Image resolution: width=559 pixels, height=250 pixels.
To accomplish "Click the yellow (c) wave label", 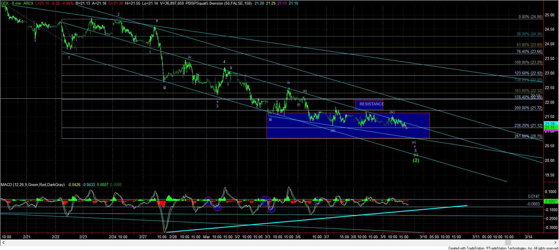I will [x=416, y=155].
